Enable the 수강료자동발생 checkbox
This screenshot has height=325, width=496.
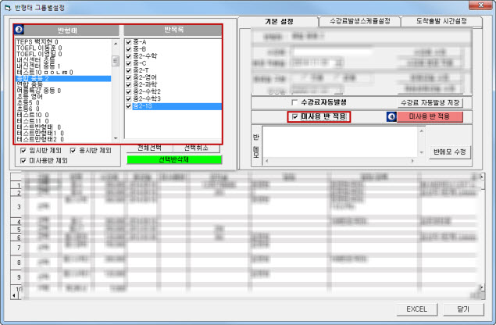click(x=294, y=102)
